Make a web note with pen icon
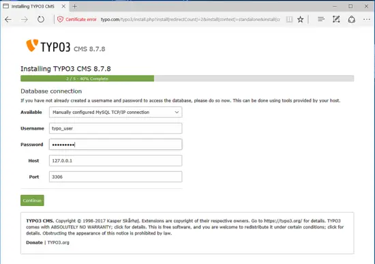375x264 pixels. 336,19
